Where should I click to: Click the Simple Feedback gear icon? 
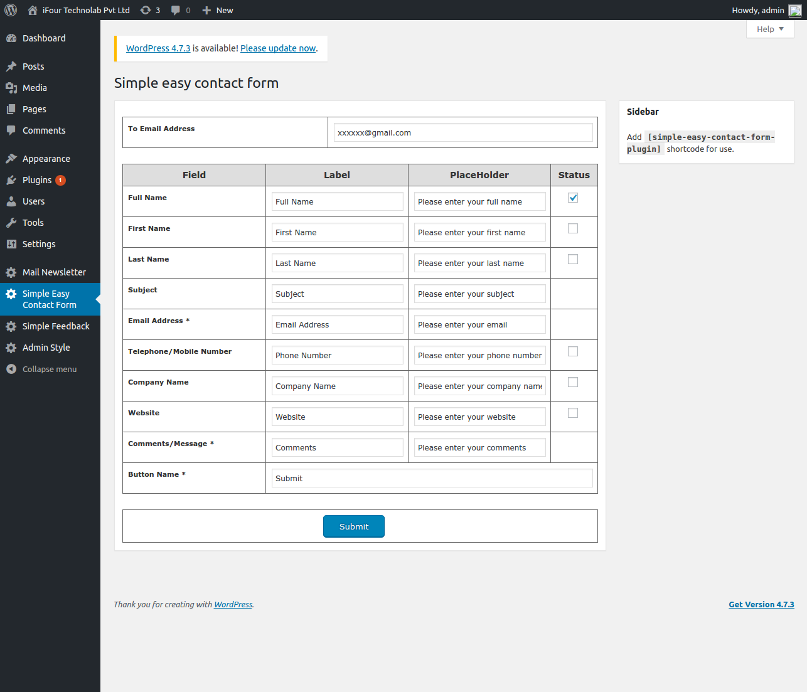point(11,326)
